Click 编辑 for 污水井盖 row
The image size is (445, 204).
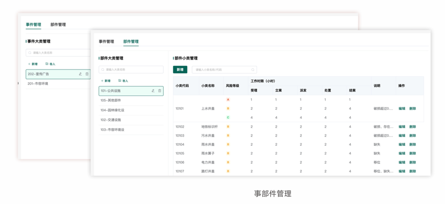pos(402,135)
